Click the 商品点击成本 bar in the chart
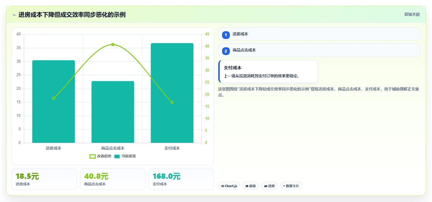Image resolution: width=432 pixels, height=202 pixels. [113, 112]
